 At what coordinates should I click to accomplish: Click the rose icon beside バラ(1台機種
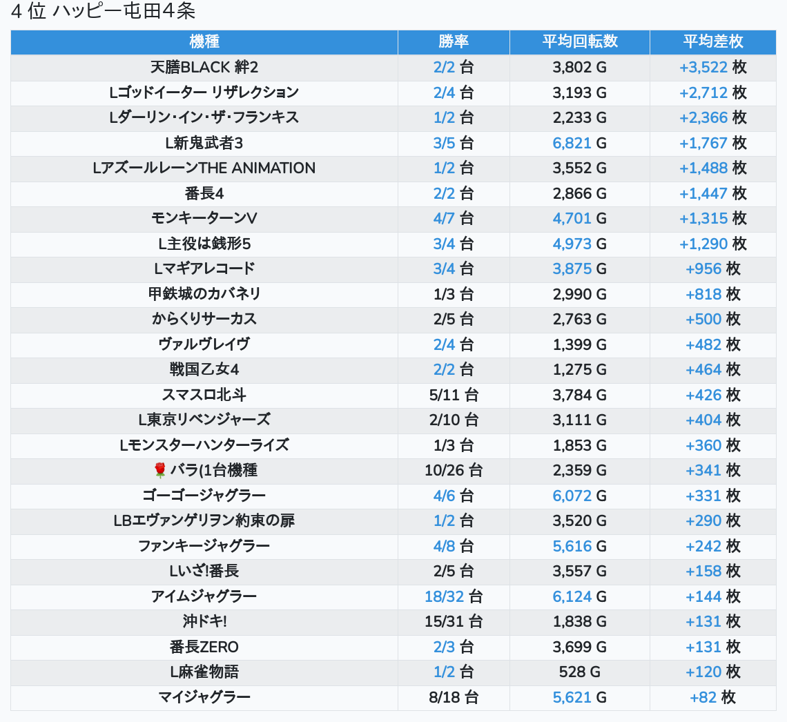pos(160,471)
